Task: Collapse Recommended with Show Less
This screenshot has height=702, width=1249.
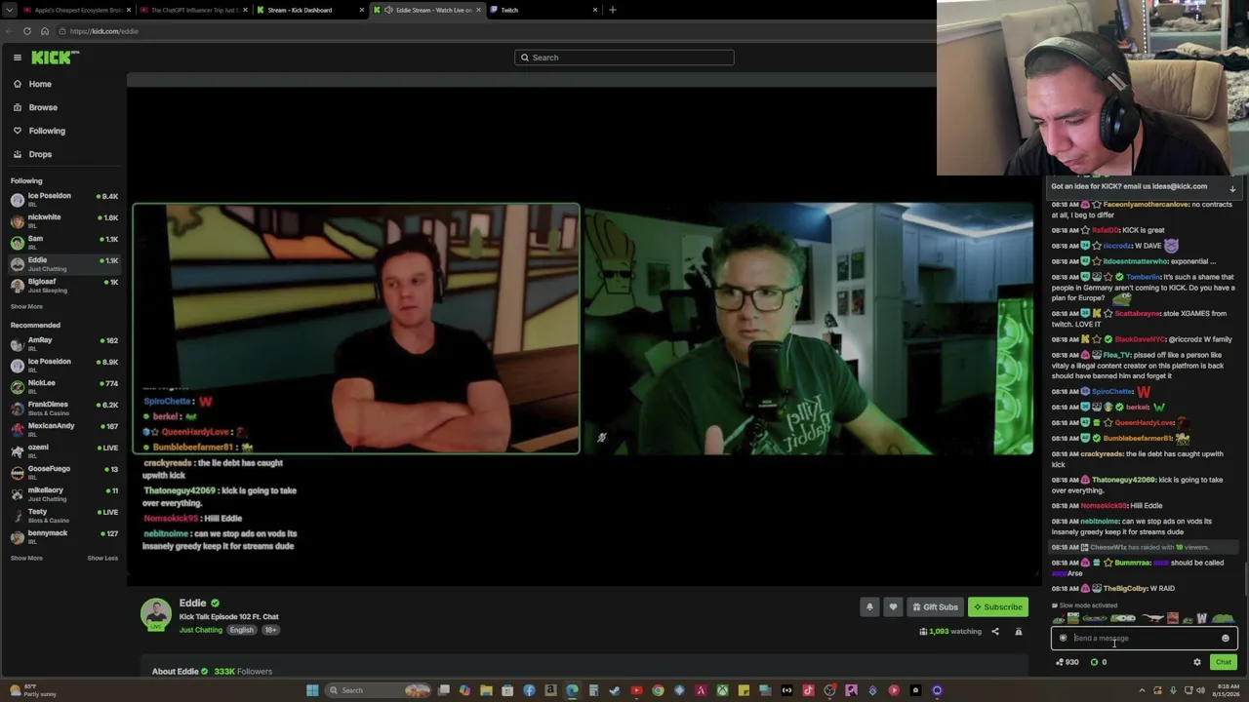Action: coord(102,558)
